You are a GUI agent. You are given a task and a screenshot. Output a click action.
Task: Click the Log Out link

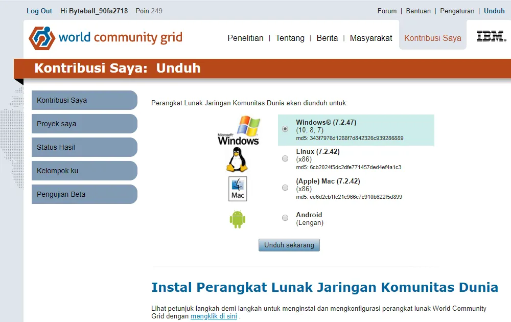pos(39,11)
